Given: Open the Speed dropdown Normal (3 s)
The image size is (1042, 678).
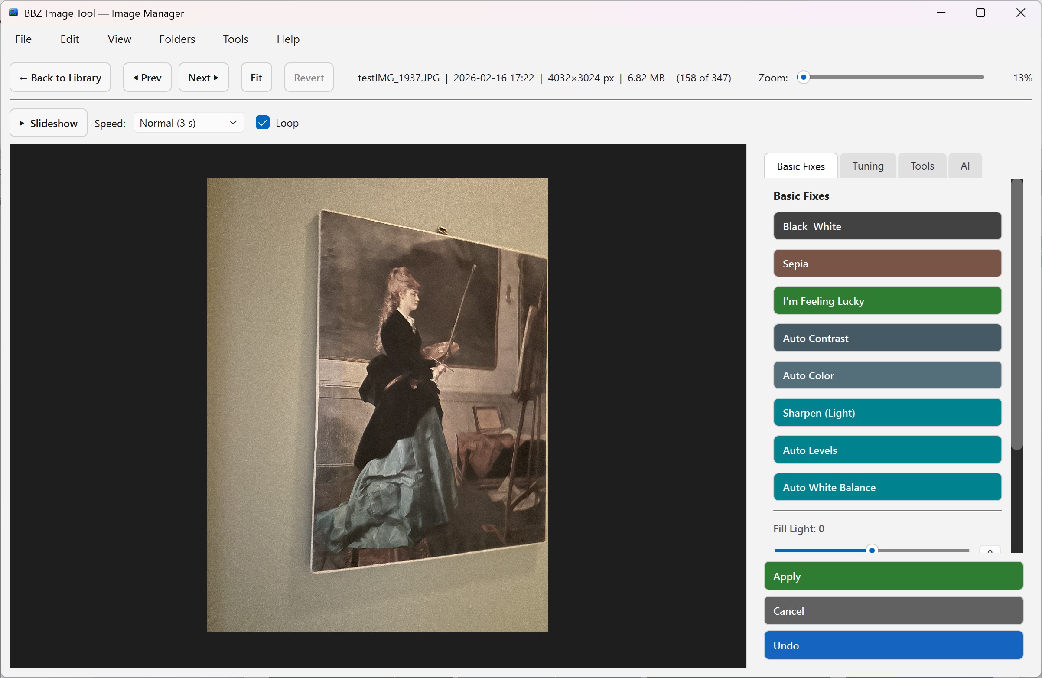Looking at the screenshot, I should coord(189,123).
